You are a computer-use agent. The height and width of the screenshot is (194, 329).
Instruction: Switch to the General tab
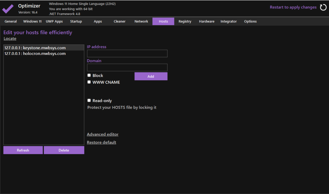[x=11, y=22]
